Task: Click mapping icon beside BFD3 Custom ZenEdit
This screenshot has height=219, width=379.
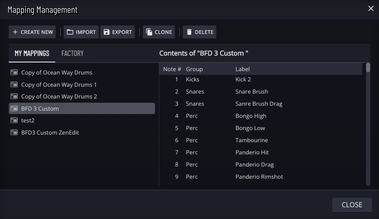Action: click(x=14, y=132)
